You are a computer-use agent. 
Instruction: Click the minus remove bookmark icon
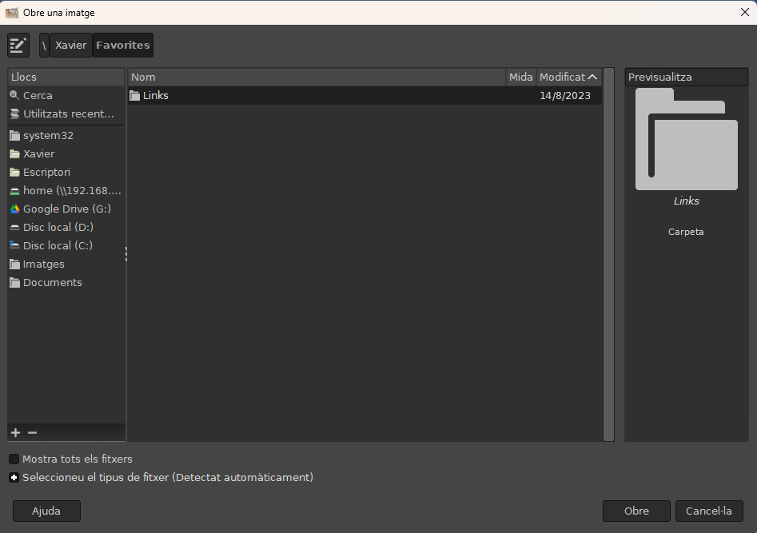(x=32, y=432)
